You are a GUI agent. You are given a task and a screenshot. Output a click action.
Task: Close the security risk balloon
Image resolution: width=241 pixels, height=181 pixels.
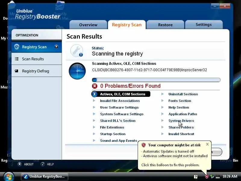click(x=207, y=144)
